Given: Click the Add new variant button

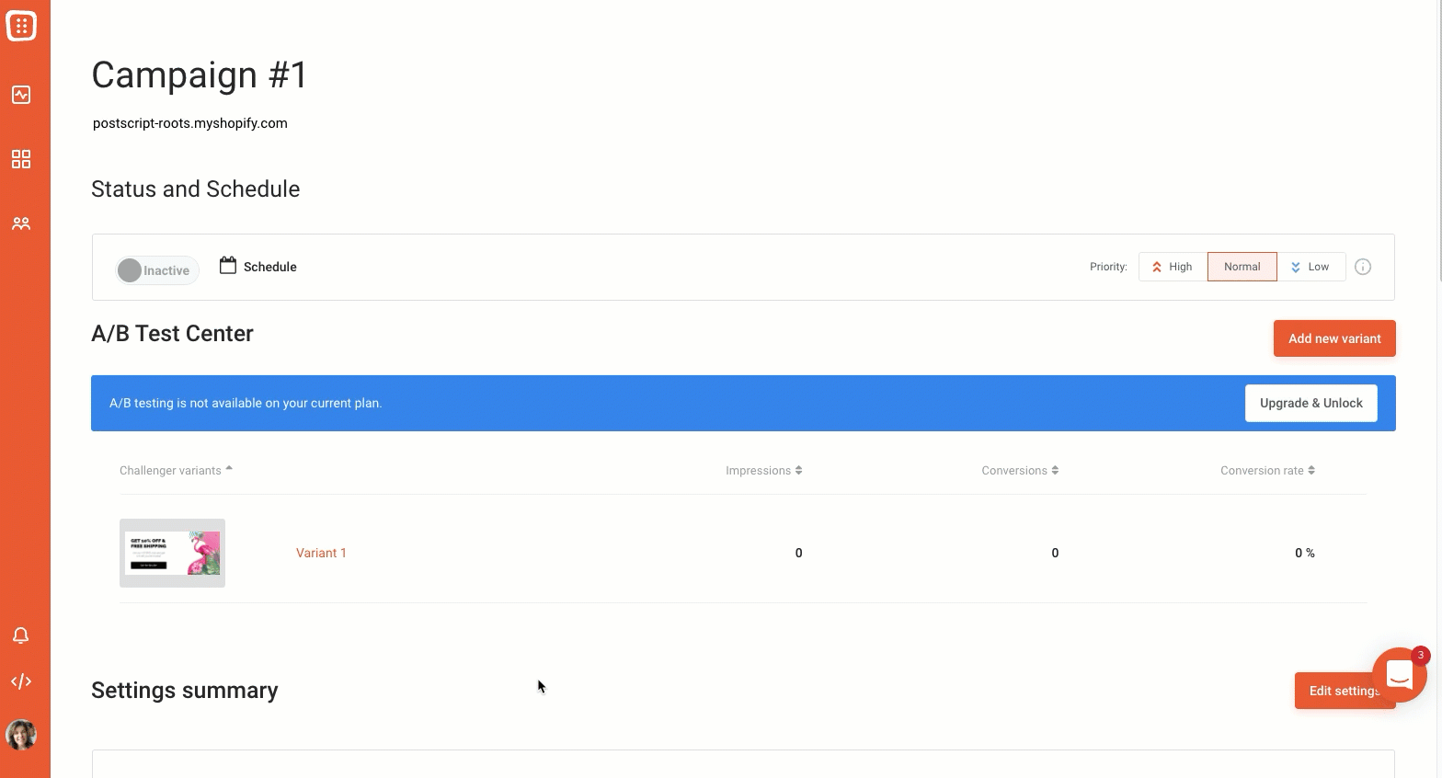Looking at the screenshot, I should coord(1334,338).
